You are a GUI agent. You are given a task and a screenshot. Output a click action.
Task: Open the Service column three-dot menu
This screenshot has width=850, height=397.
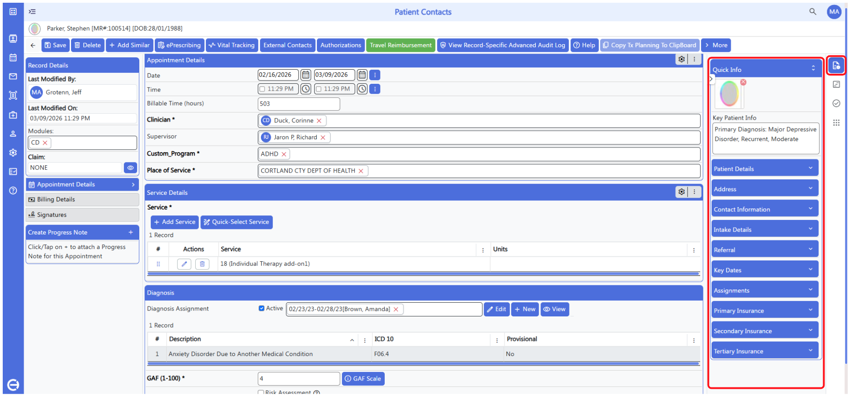click(483, 250)
